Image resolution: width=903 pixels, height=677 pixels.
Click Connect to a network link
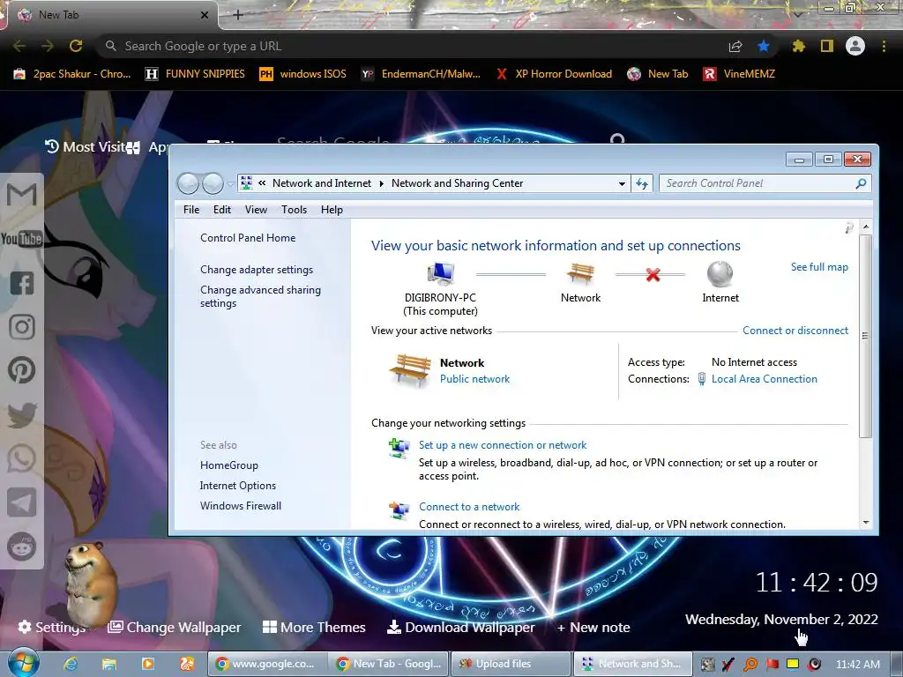click(469, 507)
